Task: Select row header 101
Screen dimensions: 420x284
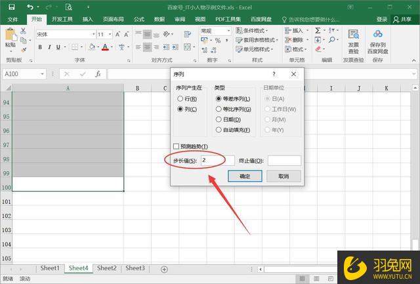Action: pos(6,202)
